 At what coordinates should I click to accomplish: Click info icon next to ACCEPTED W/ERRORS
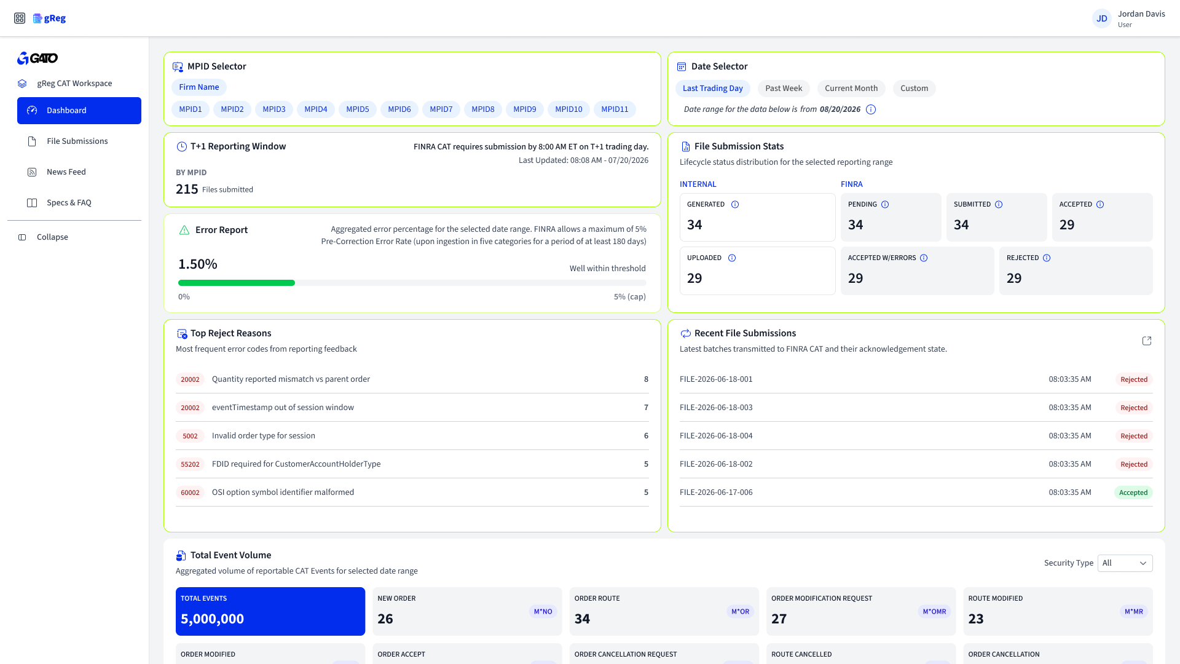pyautogui.click(x=924, y=258)
